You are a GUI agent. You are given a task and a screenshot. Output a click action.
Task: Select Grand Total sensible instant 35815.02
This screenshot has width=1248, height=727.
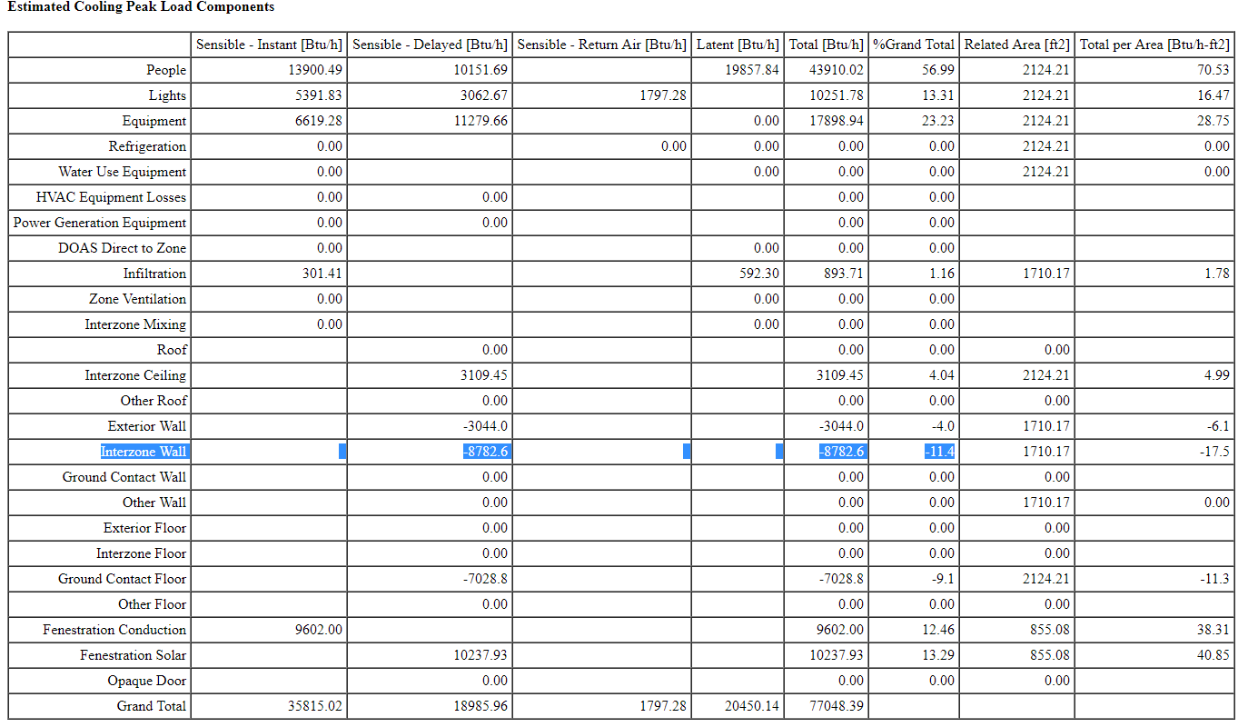point(315,706)
